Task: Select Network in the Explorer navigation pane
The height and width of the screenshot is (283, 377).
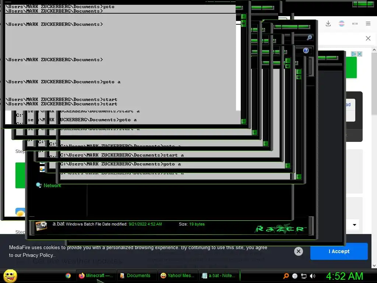Action: [x=52, y=185]
